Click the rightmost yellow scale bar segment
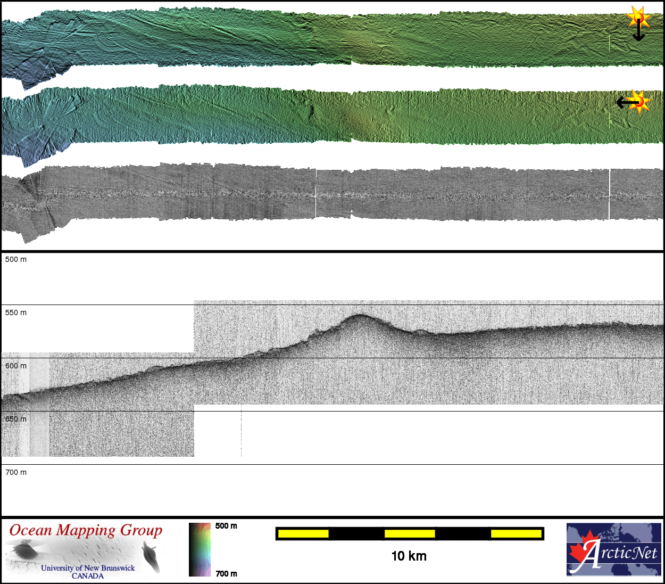 (516, 533)
